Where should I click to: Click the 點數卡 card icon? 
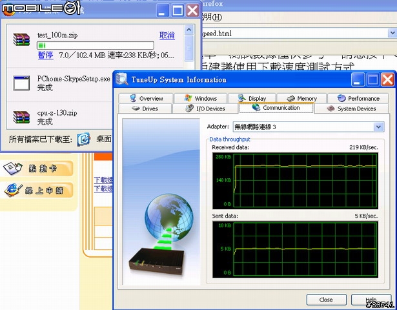point(13,168)
